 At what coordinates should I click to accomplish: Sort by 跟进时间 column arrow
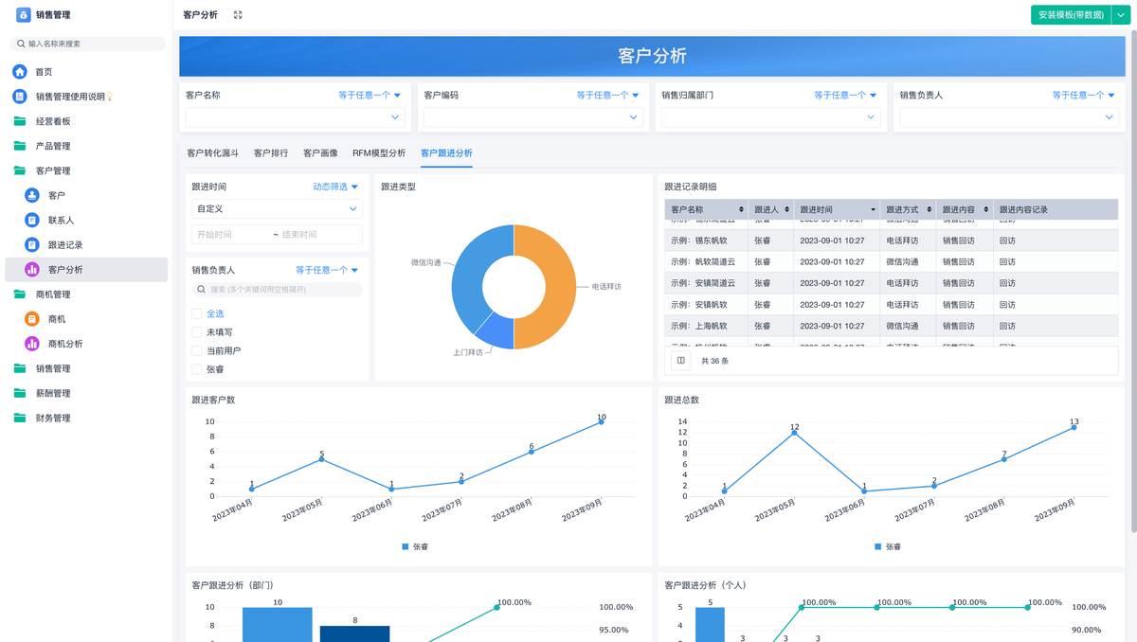873,209
